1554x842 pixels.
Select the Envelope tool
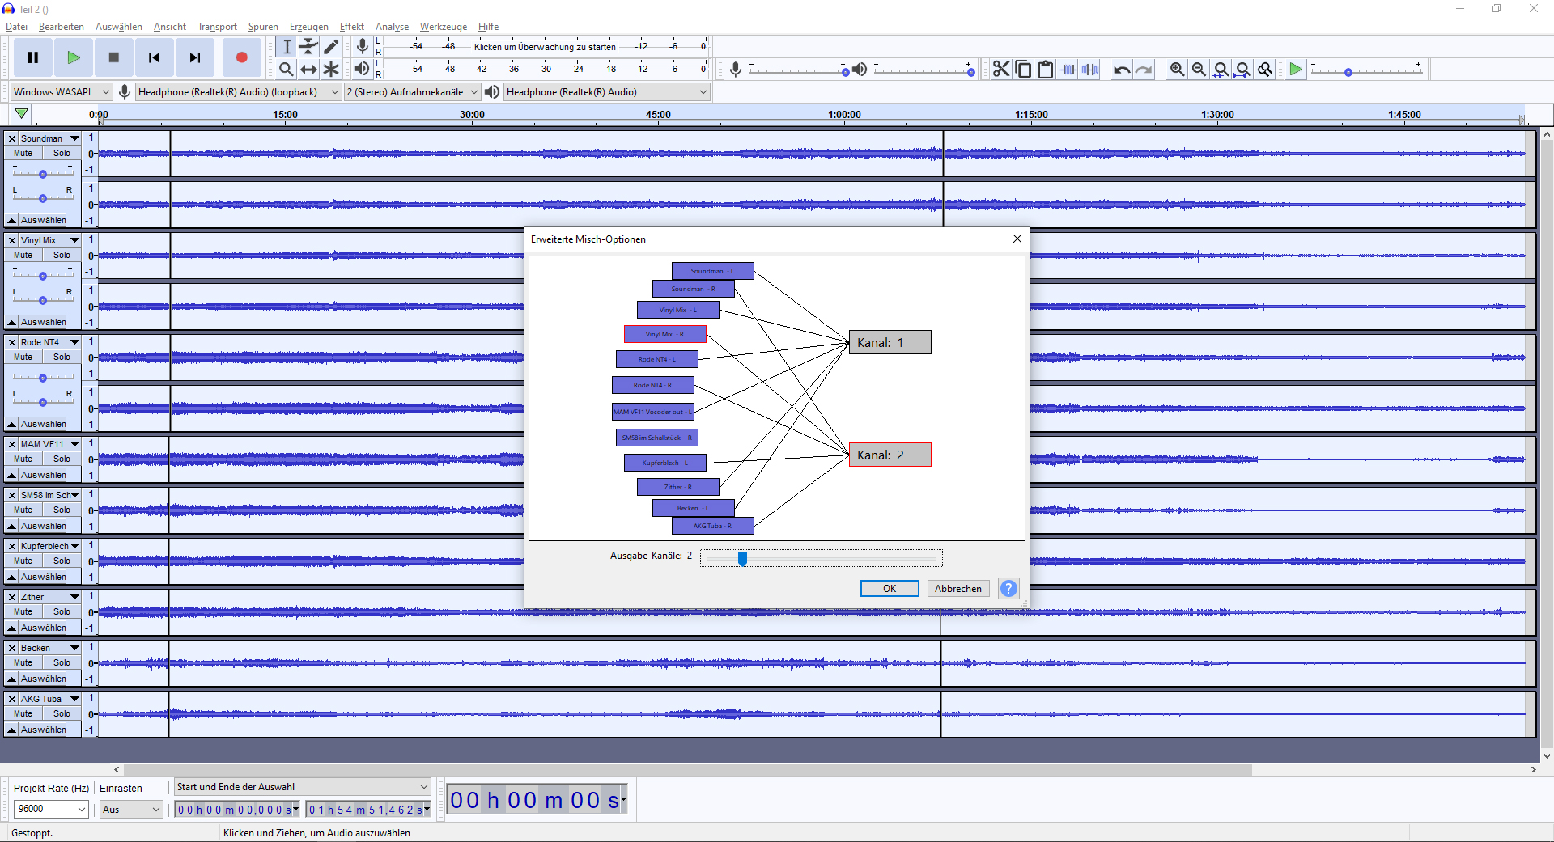(x=308, y=47)
